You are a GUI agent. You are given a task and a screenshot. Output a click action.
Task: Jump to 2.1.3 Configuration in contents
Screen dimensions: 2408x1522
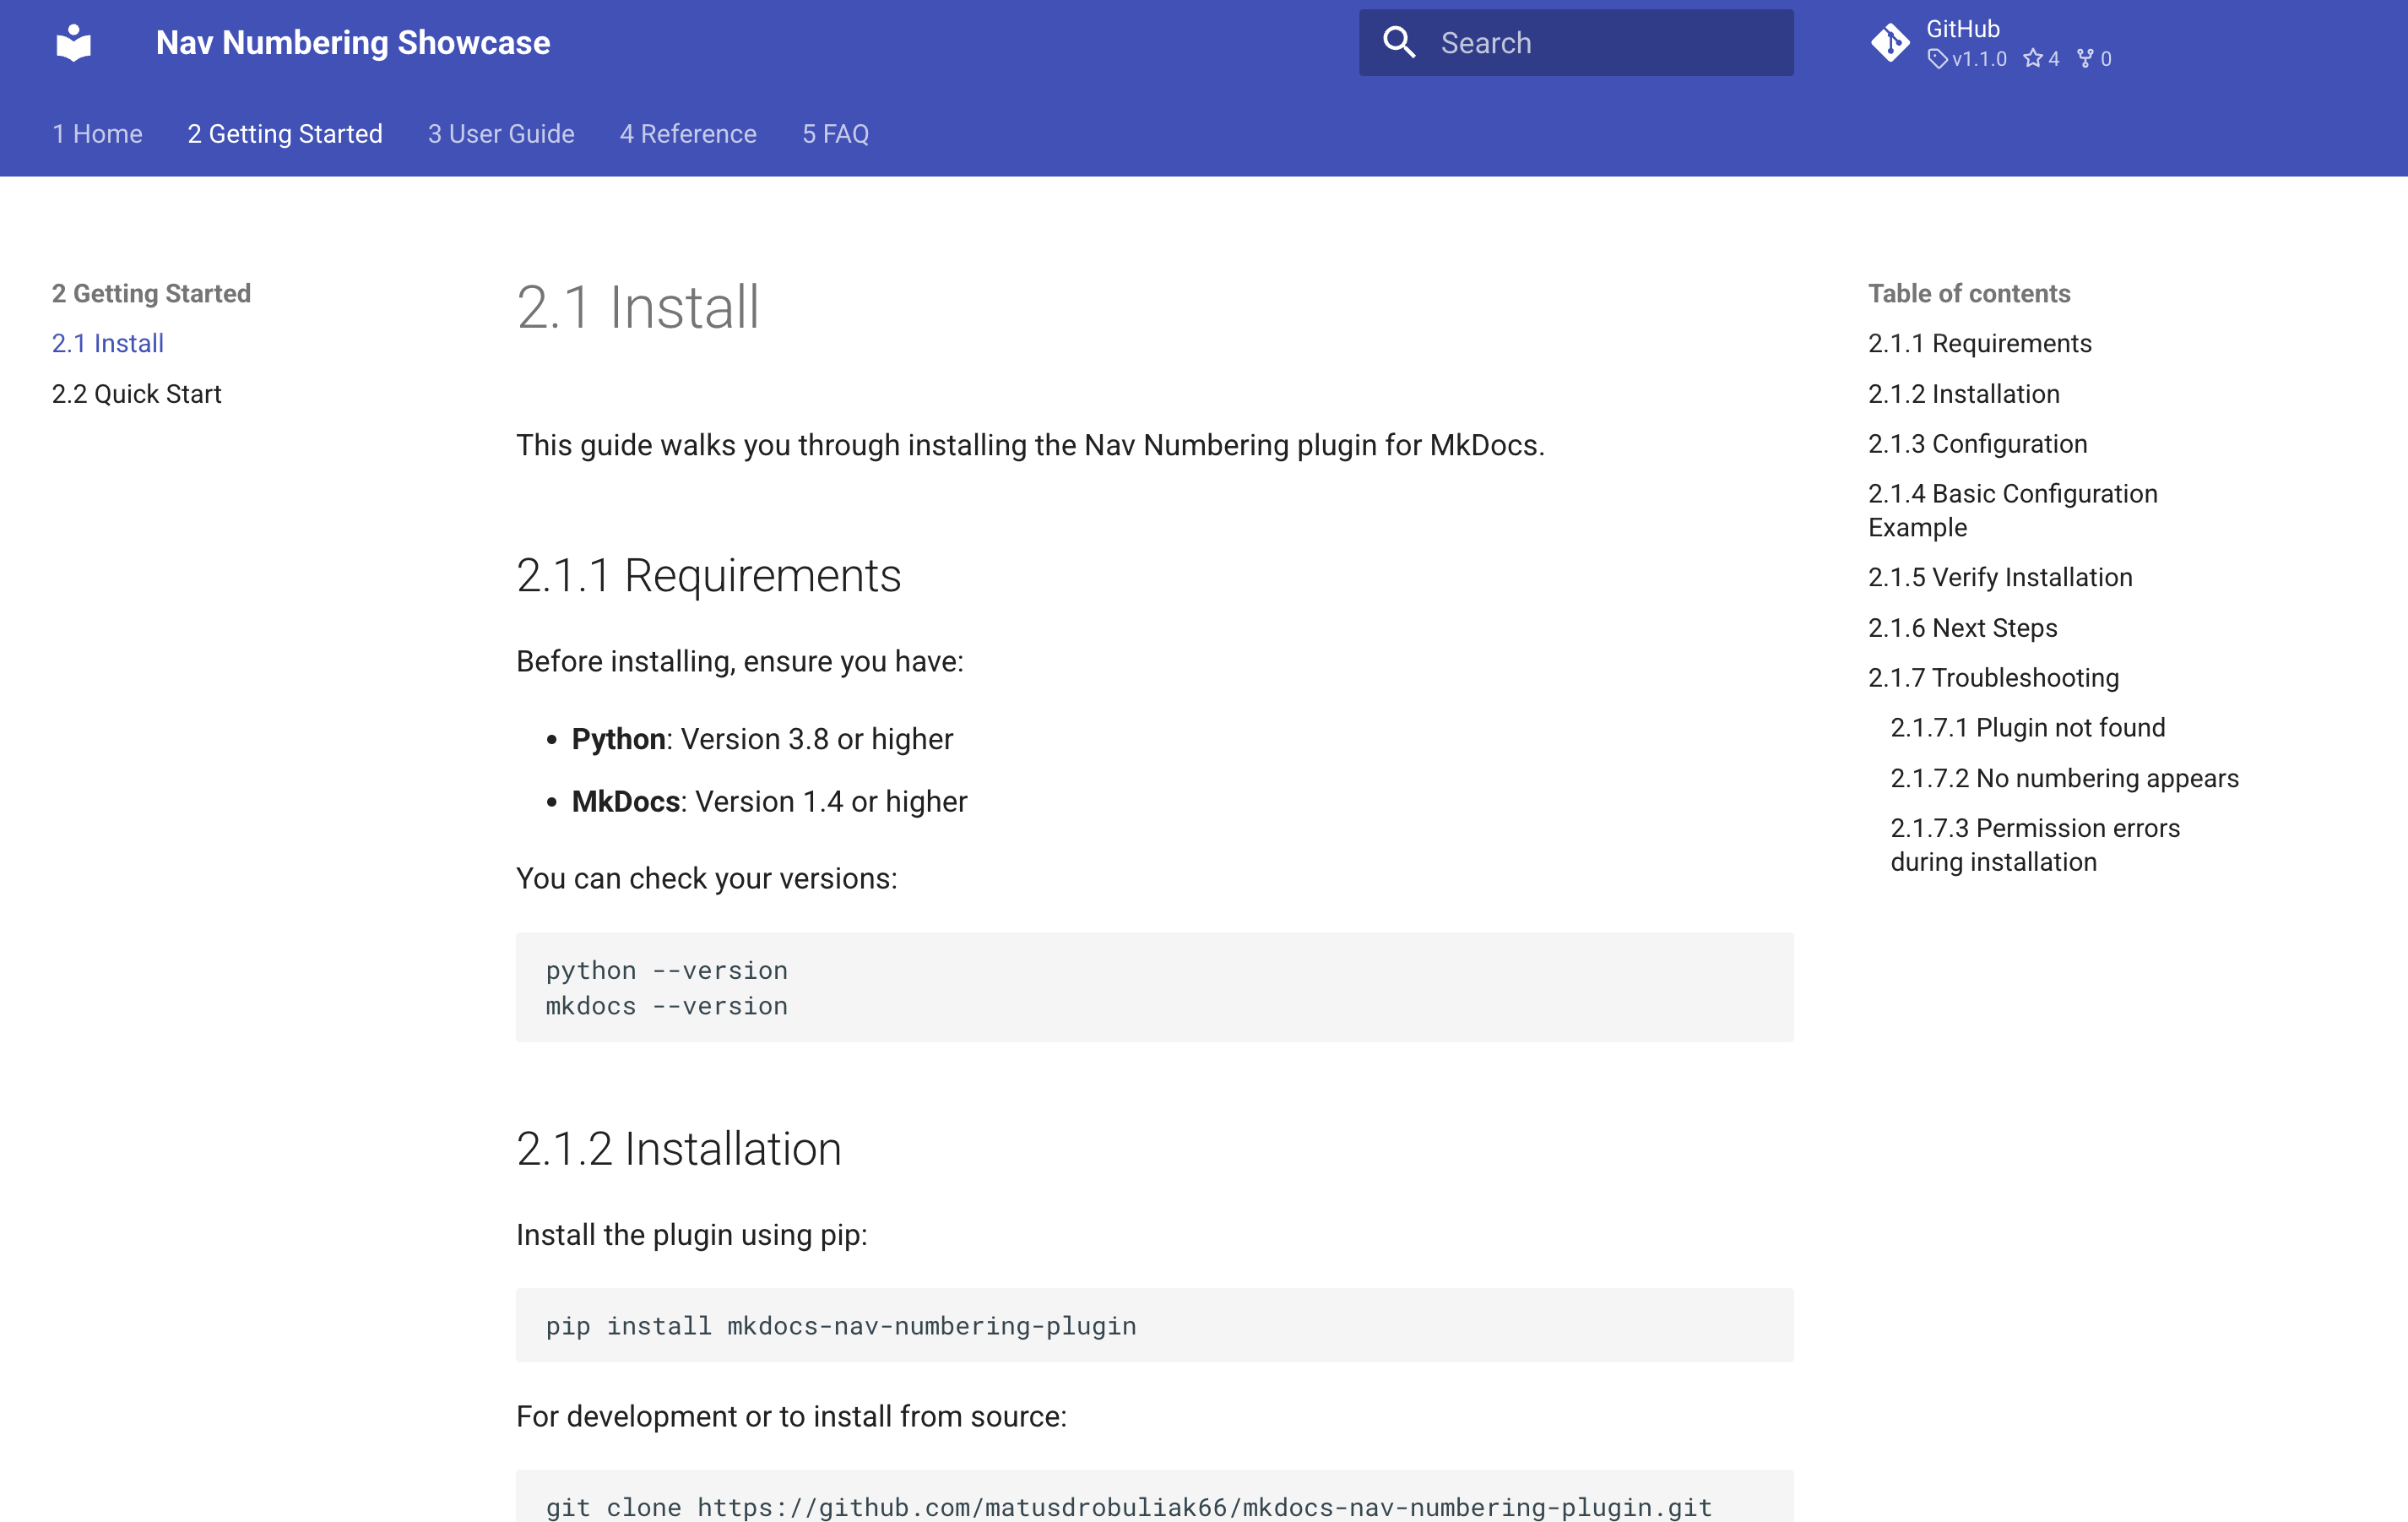pyautogui.click(x=1977, y=443)
